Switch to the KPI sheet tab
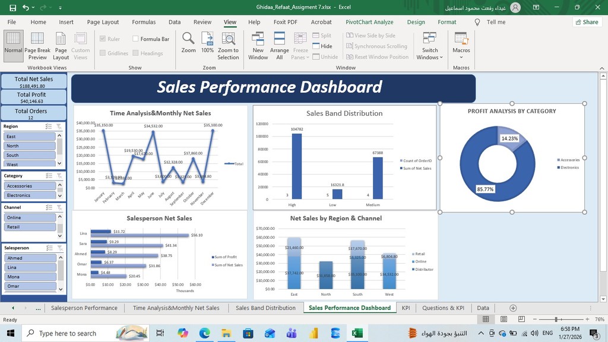This screenshot has height=342, width=608. (406, 308)
